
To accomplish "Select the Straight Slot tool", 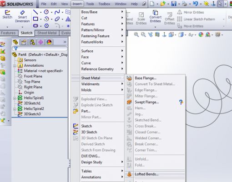I will [x=35, y=26].
